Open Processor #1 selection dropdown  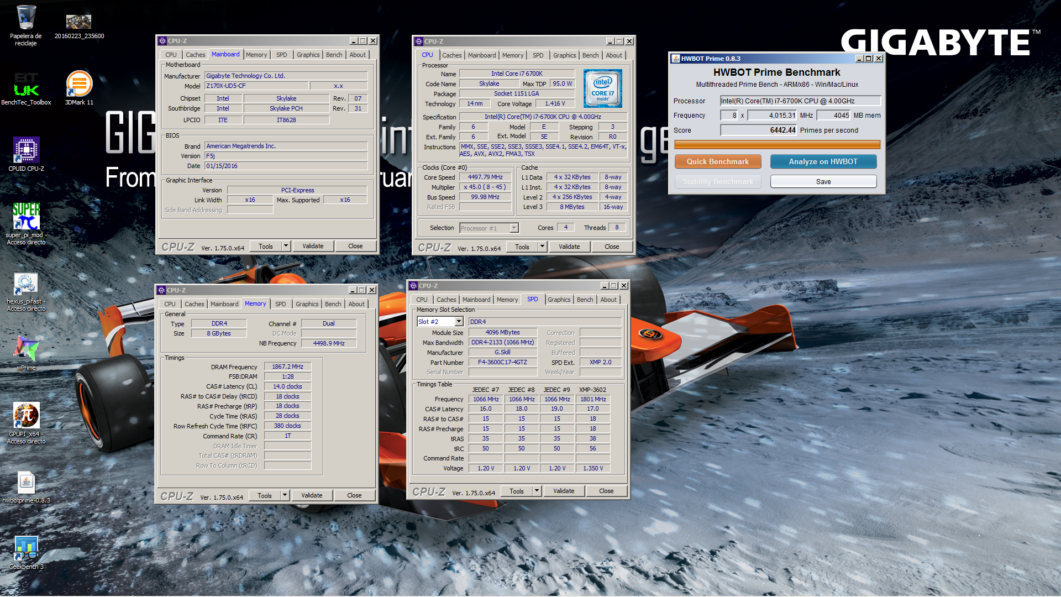click(x=514, y=228)
